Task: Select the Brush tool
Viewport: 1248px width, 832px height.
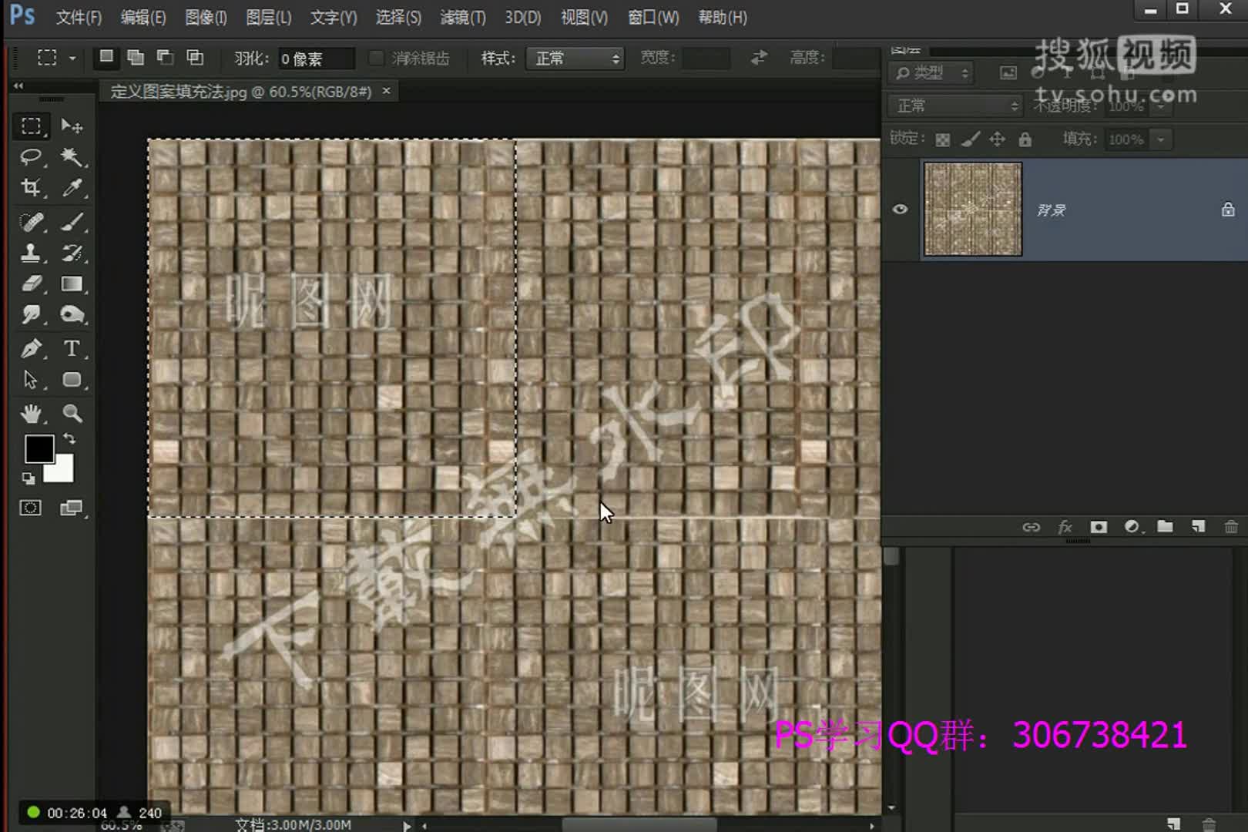Action: tap(72, 223)
